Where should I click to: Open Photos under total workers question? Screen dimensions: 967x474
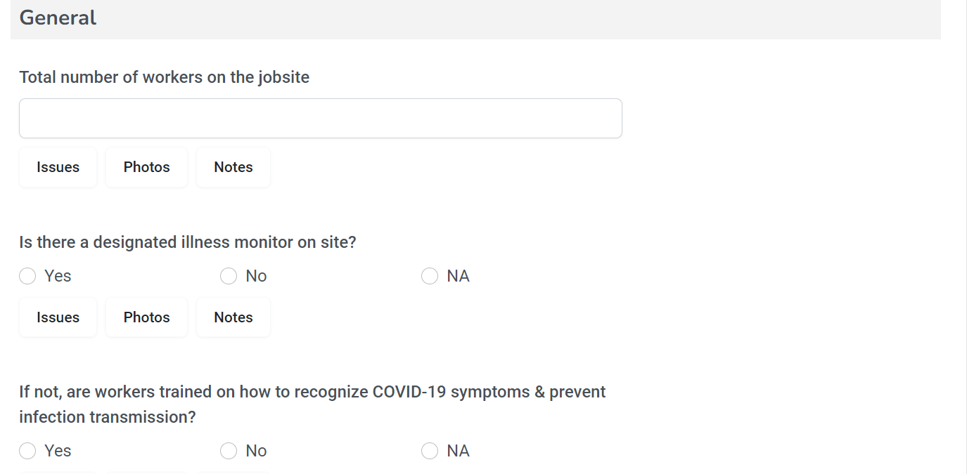[146, 167]
